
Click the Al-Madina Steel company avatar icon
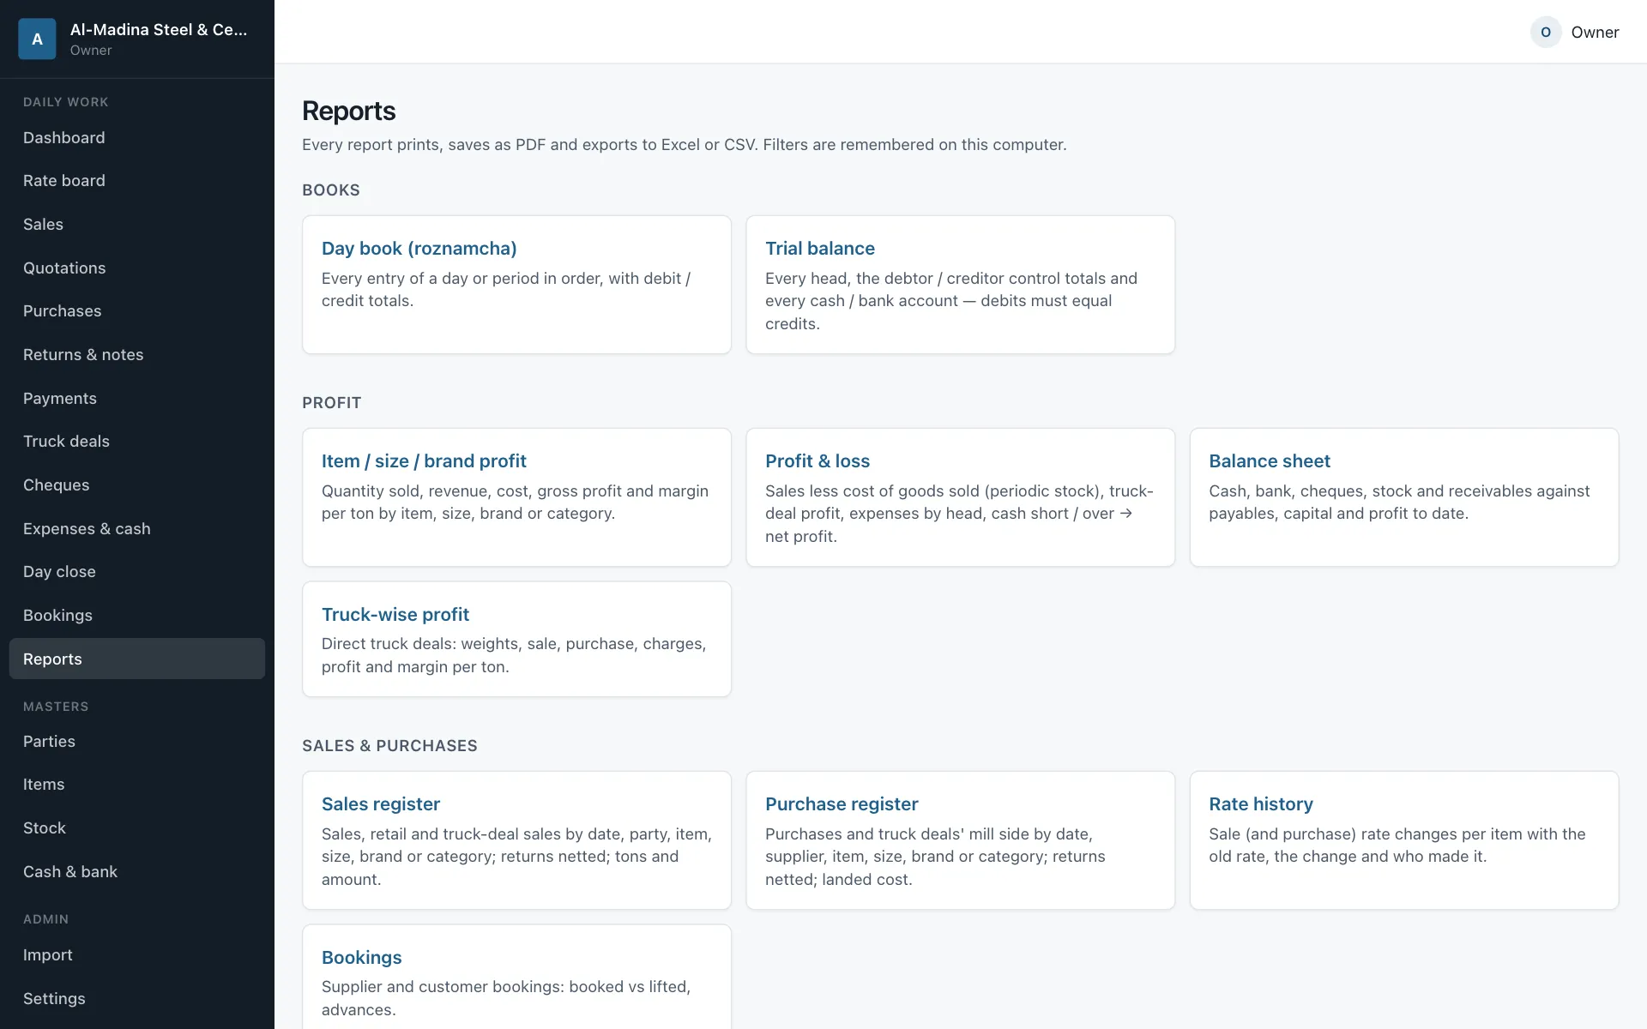37,39
